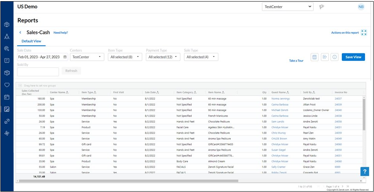Select the French Manicures item cell
The height and width of the screenshot is (192, 374).
coord(218,116)
